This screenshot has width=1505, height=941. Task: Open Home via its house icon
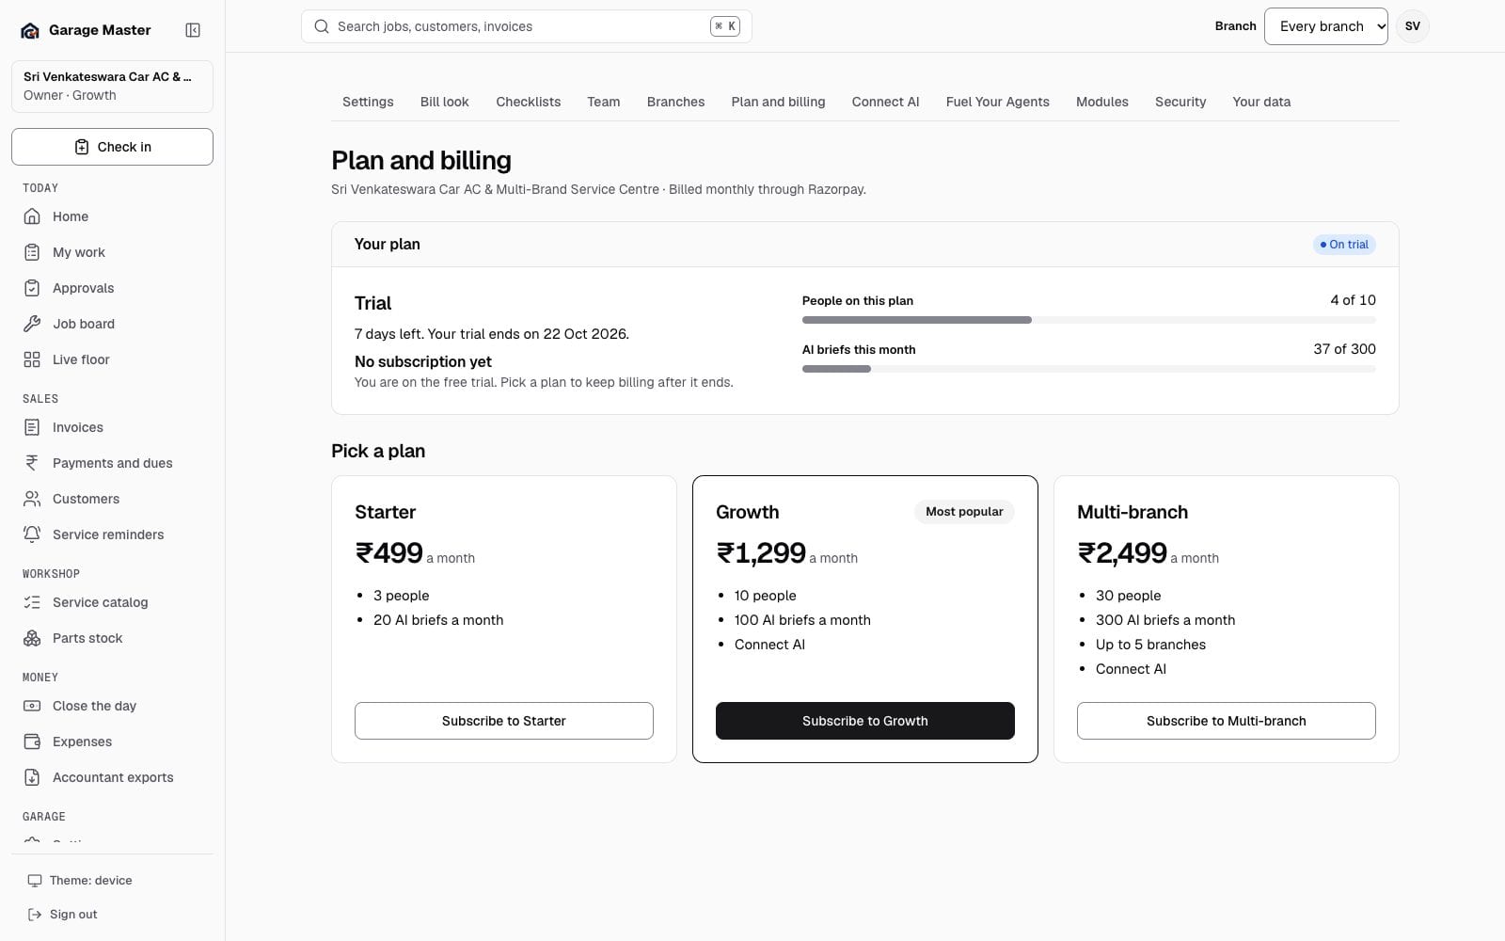point(32,216)
